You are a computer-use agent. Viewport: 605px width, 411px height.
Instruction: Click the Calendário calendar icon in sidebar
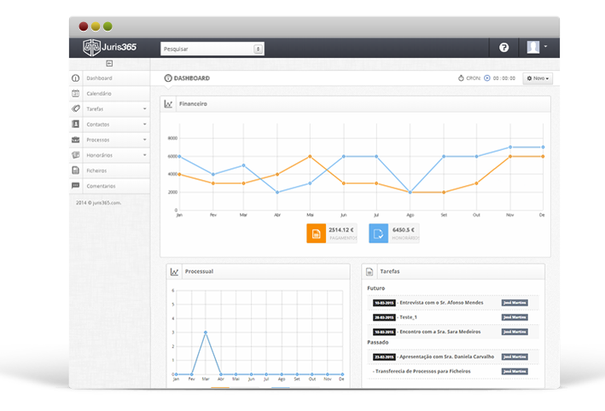[76, 93]
